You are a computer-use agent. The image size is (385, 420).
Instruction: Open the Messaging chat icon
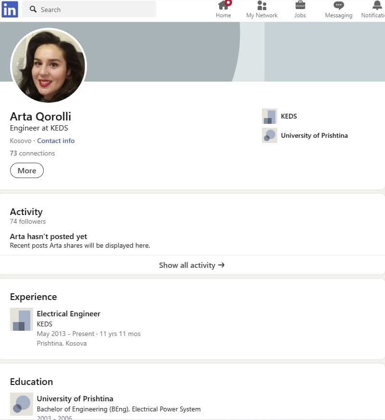(x=338, y=6)
